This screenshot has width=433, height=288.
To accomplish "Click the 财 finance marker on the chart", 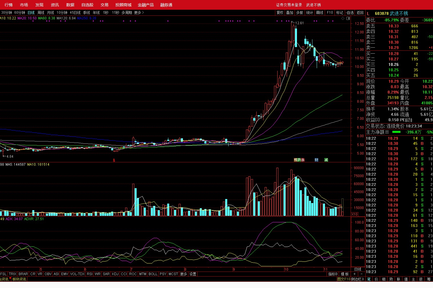I will [316, 160].
